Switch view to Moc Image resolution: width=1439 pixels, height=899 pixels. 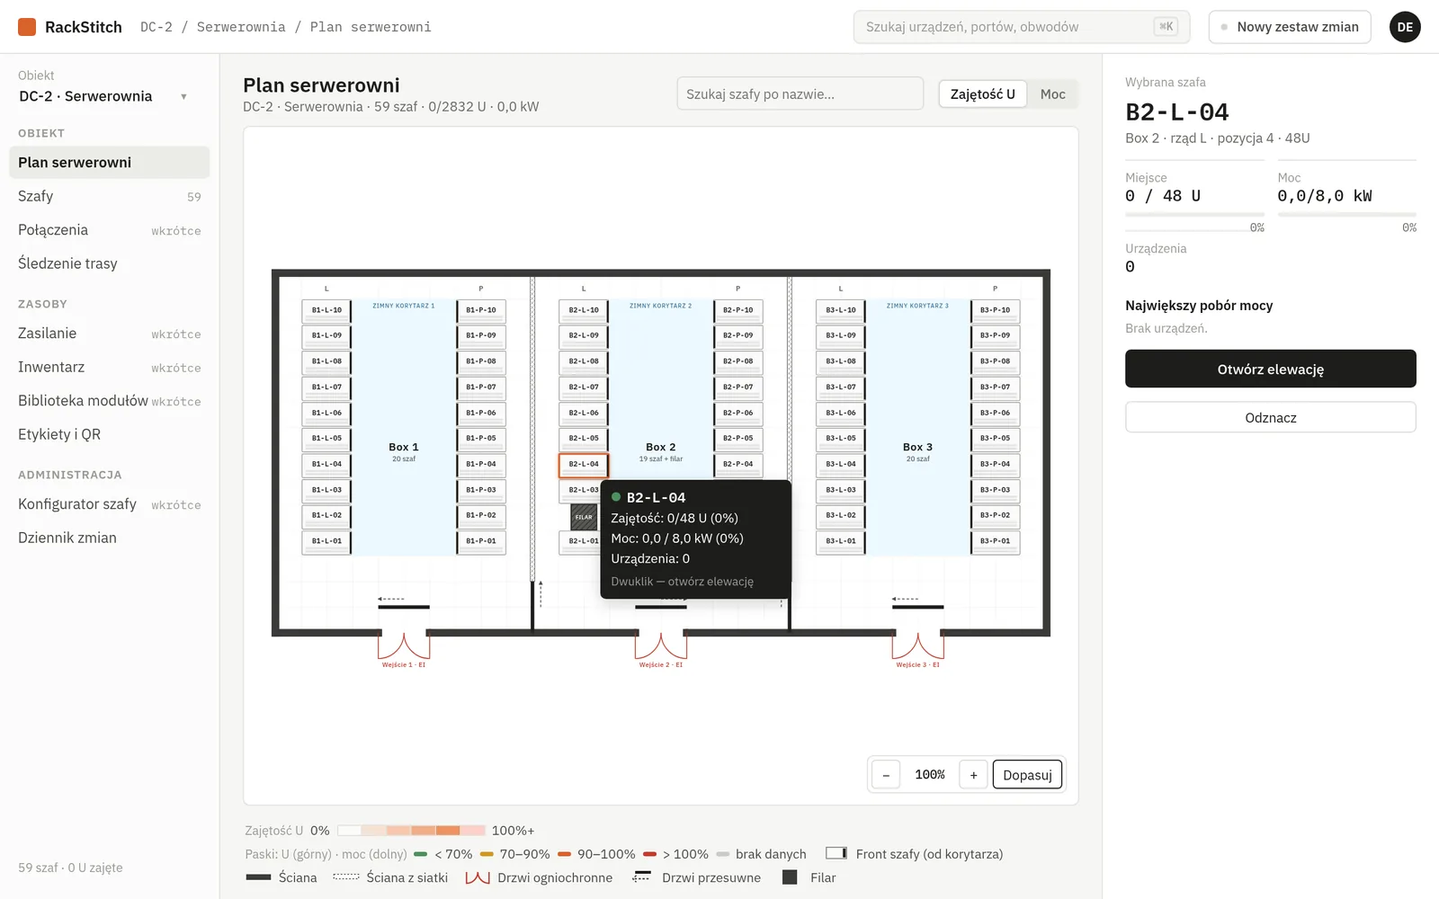(1052, 94)
